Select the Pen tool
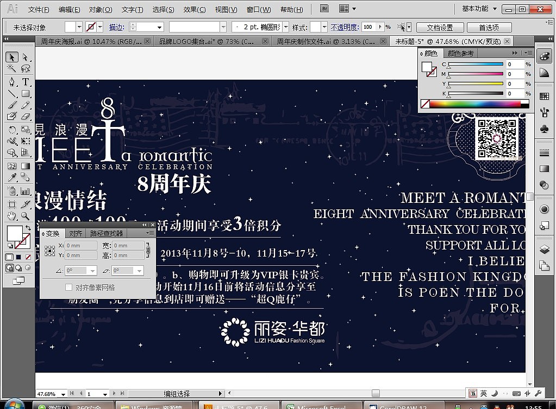The height and width of the screenshot is (409, 556). (x=11, y=81)
